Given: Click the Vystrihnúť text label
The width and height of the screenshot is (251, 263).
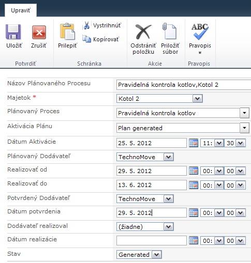Looking at the screenshot, I should click(x=107, y=25).
